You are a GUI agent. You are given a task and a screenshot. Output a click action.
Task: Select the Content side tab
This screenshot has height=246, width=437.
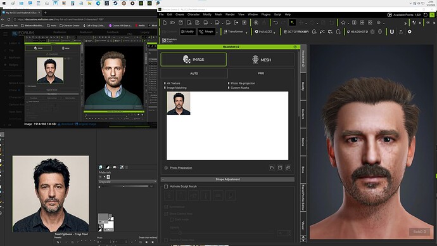pos(303,114)
